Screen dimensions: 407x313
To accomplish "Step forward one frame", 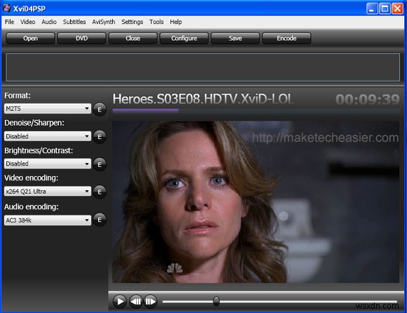I will [151, 301].
